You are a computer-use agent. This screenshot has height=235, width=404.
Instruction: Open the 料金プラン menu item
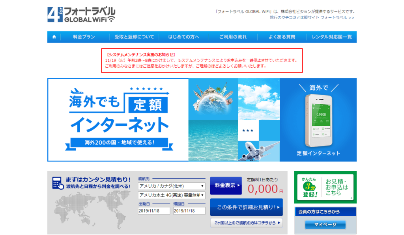point(84,37)
